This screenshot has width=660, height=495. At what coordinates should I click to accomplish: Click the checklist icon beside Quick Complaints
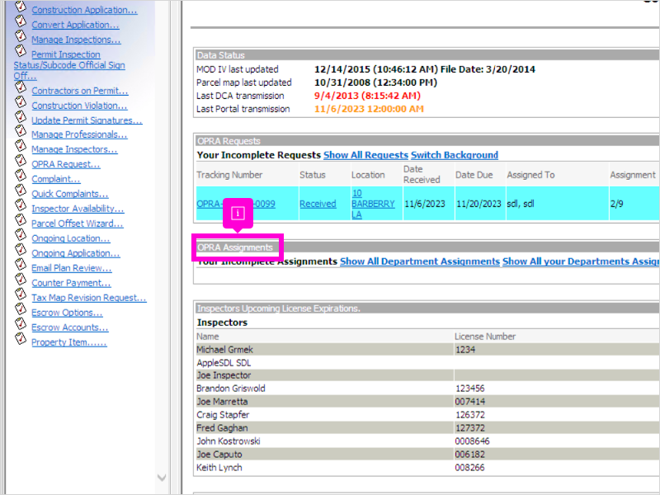tap(21, 191)
